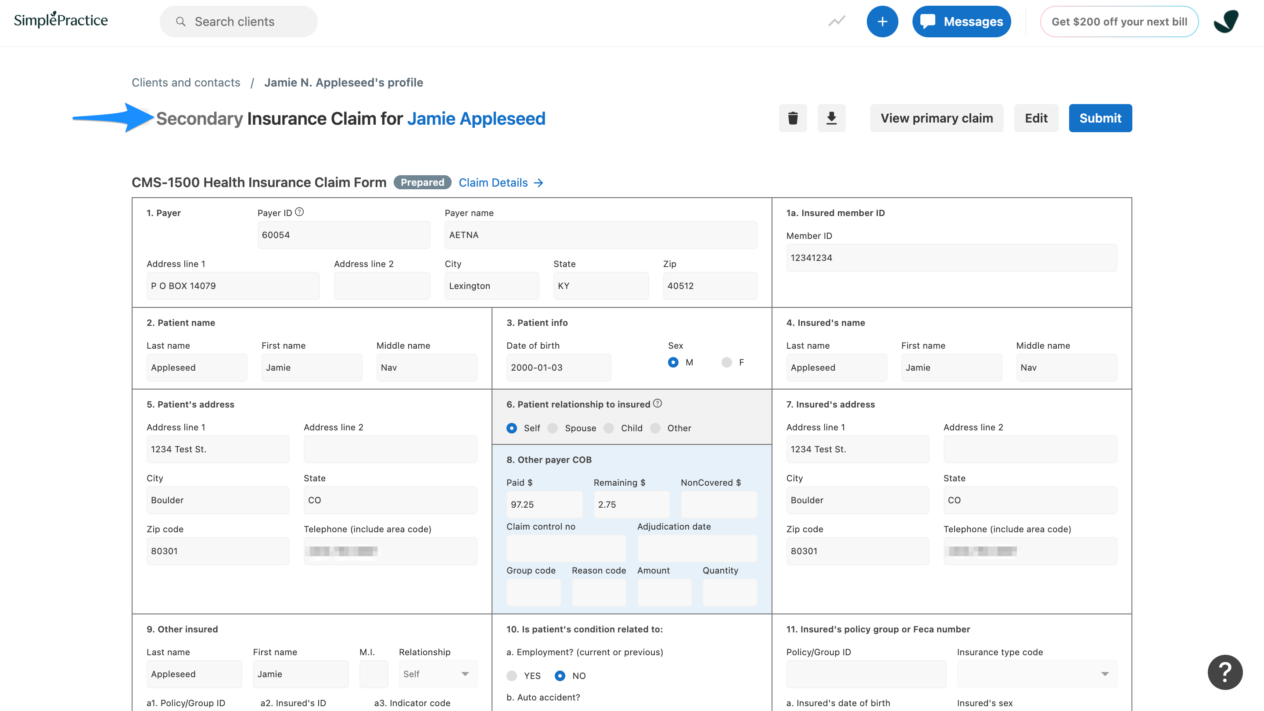The height and width of the screenshot is (711, 1264).
Task: Click the Prepared status badge
Action: [422, 182]
